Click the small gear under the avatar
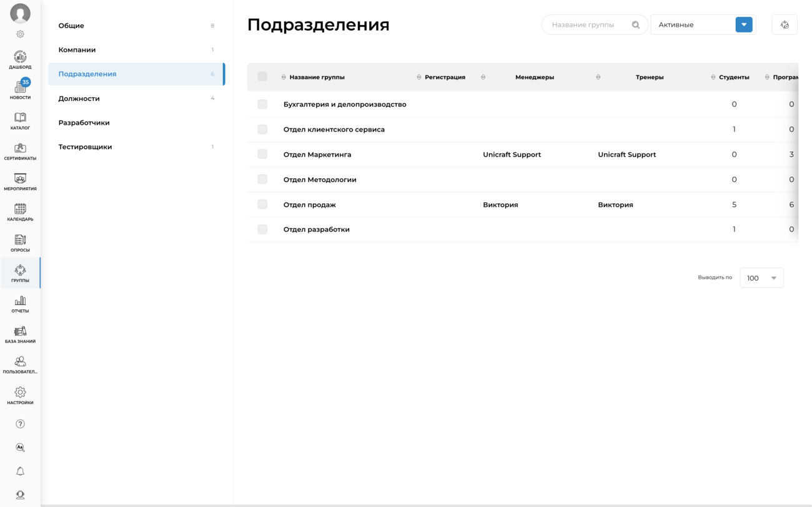The image size is (812, 507). [20, 34]
